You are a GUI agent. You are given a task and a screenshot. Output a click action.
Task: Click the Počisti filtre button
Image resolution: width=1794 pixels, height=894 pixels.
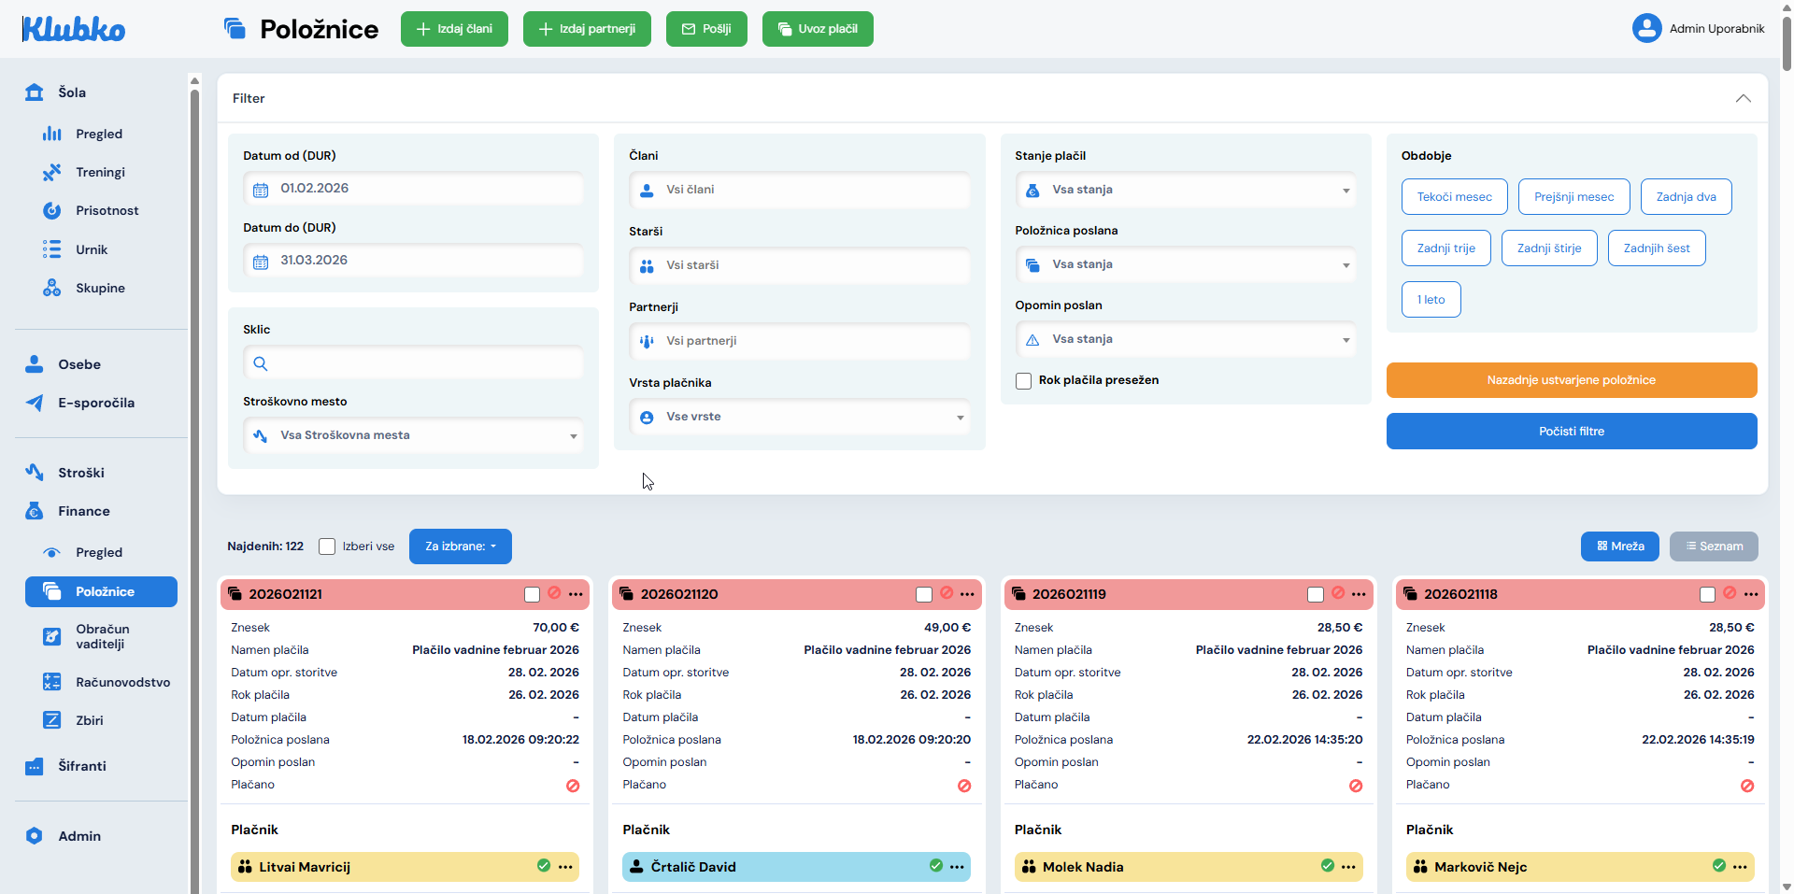tap(1571, 432)
